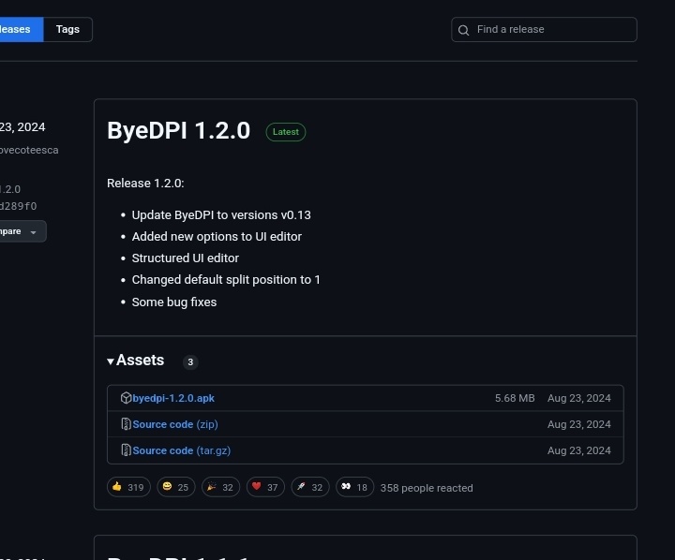
Task: Open the author dovecoteesca profile link
Action: tap(29, 150)
